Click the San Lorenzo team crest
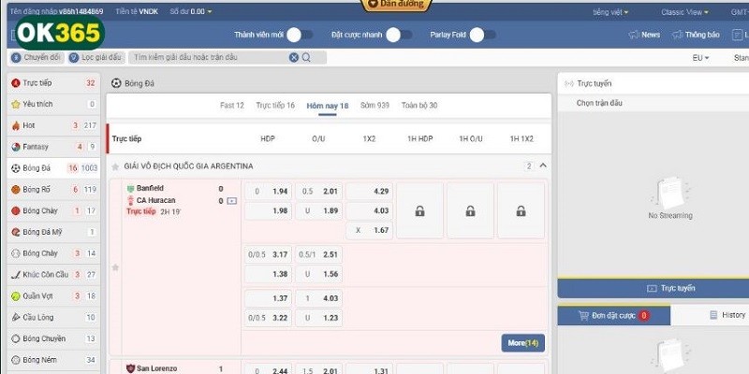The width and height of the screenshot is (749, 374). (130, 368)
